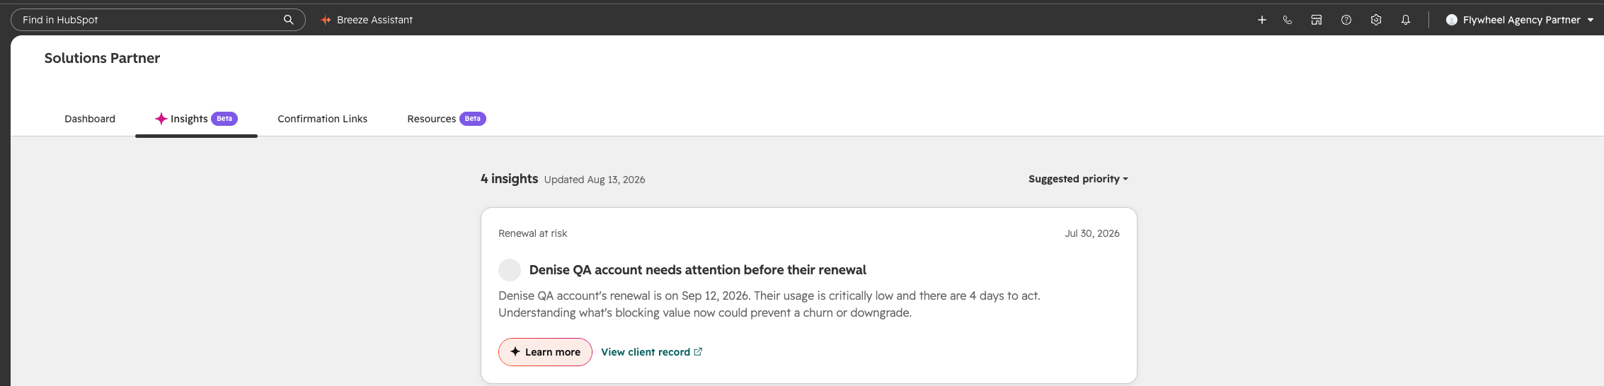Click the plus create icon

click(1261, 20)
